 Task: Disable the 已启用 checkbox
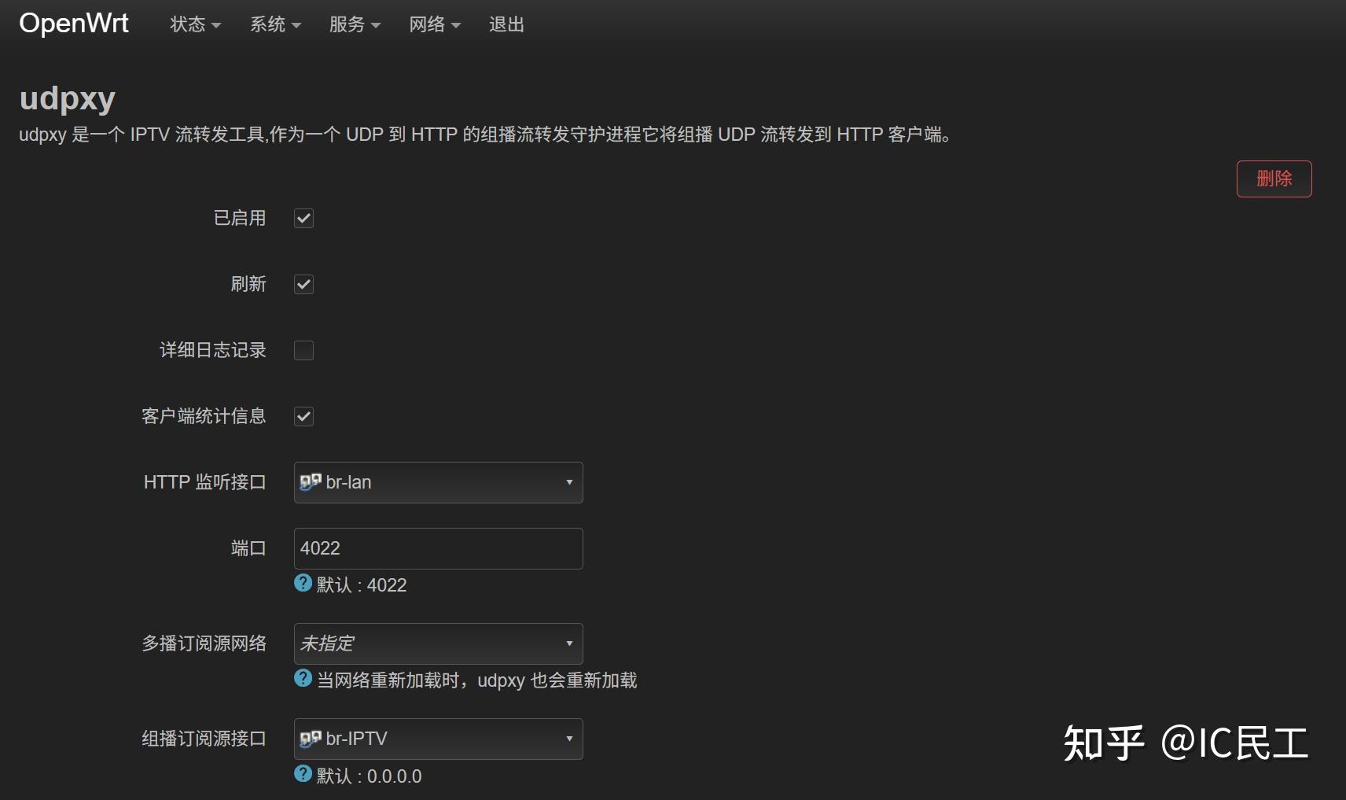pos(303,218)
